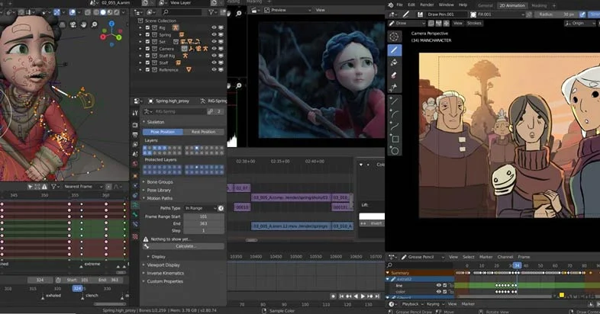Click the camera view icon in the 3D viewport
The image size is (600, 314).
coord(73,24)
